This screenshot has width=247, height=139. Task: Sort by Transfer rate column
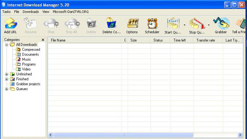click(x=208, y=40)
